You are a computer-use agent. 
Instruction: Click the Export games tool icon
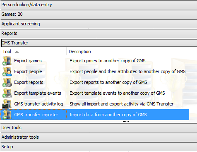(7, 61)
